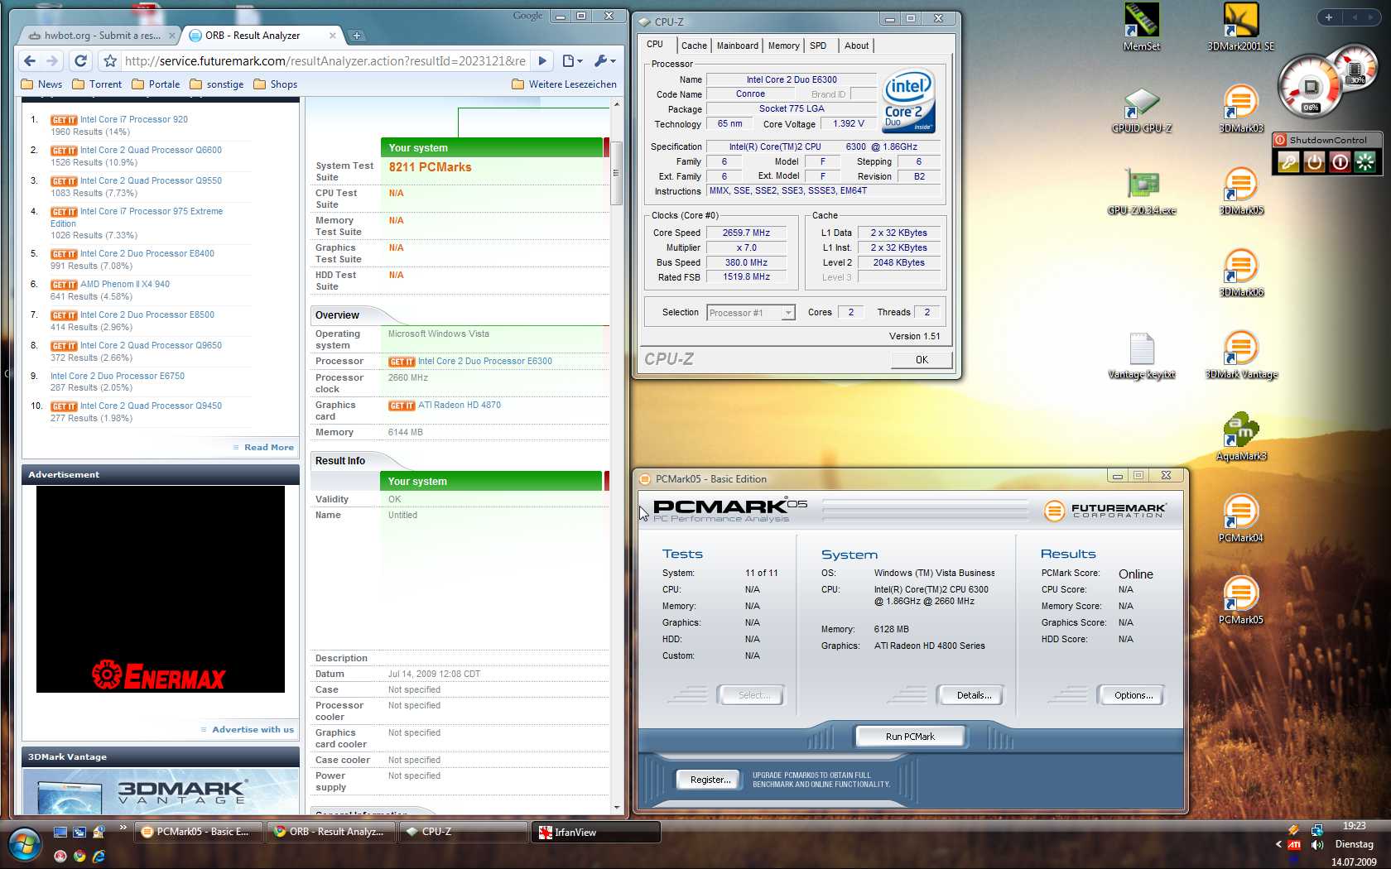Expand the hidden quick launch chevron

point(123,828)
